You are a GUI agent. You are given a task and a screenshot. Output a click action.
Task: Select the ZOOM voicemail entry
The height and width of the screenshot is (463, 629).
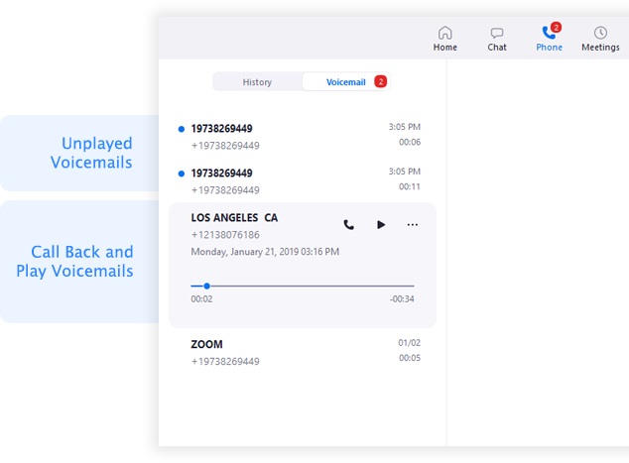click(298, 352)
